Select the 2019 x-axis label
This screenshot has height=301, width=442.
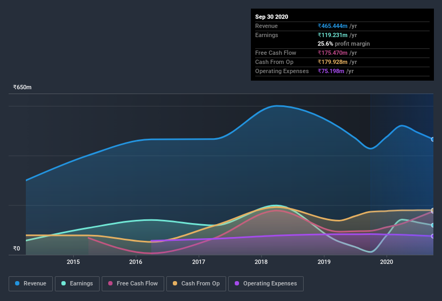[x=324, y=262]
